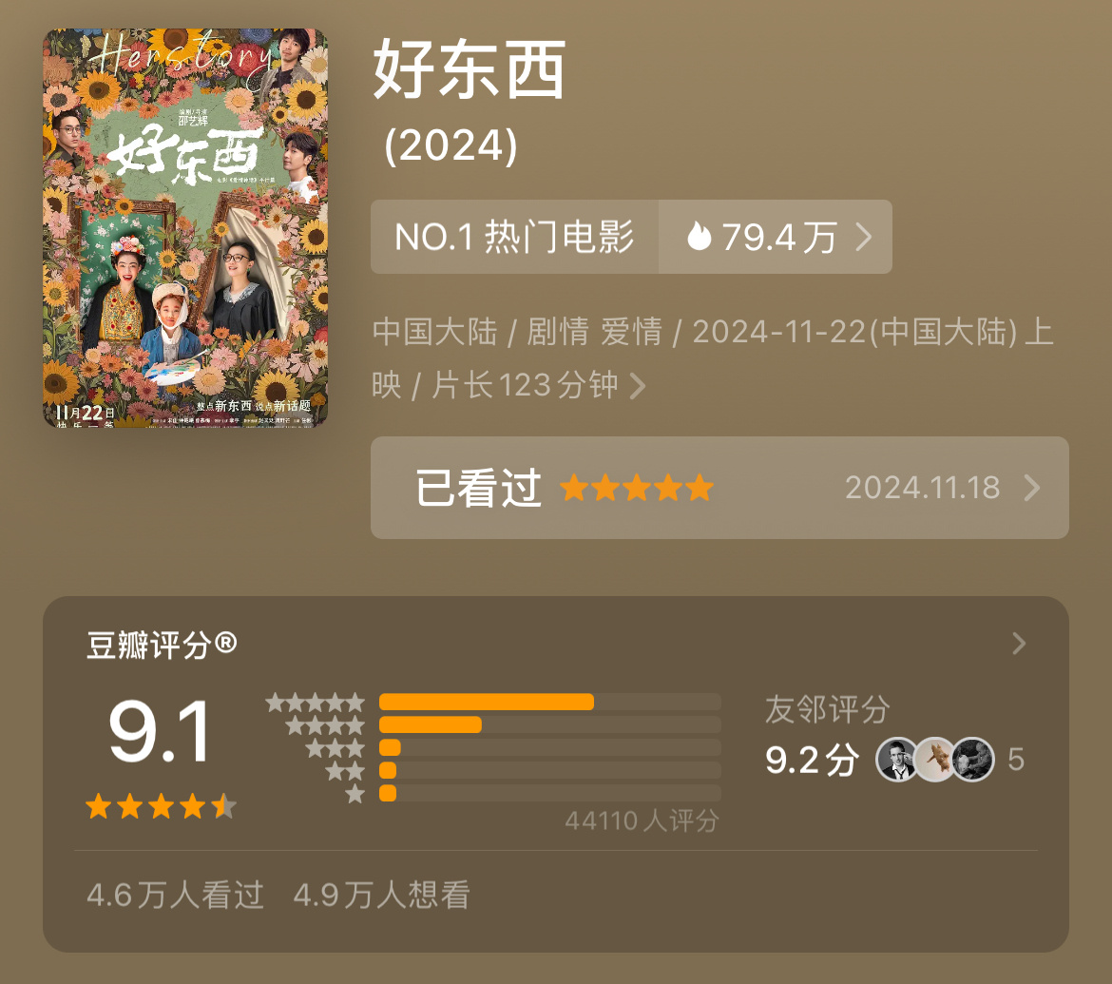Screen dimensions: 1112x984
Task: Tap the four-star rating distribution bar
Action: point(549,724)
